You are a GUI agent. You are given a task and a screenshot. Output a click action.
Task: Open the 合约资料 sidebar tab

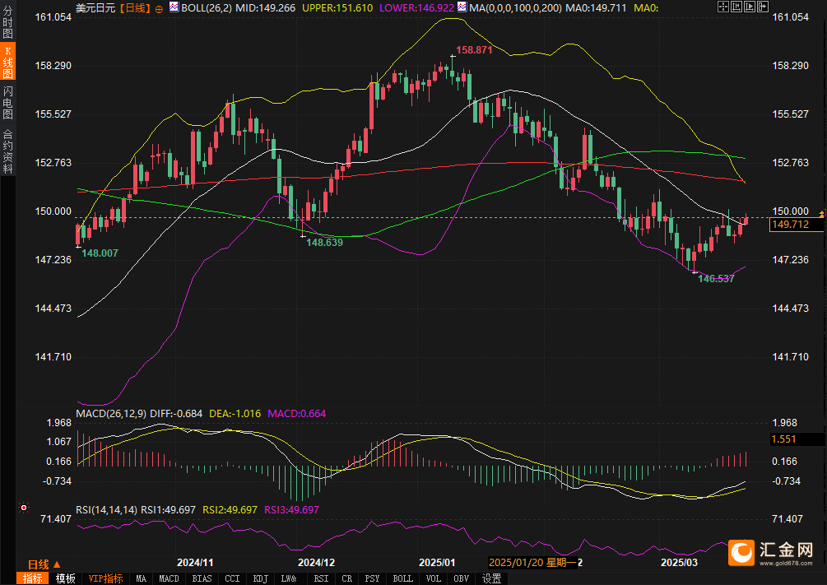pos(7,151)
